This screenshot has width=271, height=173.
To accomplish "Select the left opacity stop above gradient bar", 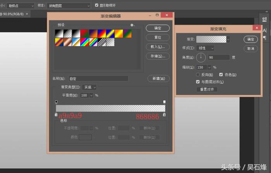I will 56,102.
